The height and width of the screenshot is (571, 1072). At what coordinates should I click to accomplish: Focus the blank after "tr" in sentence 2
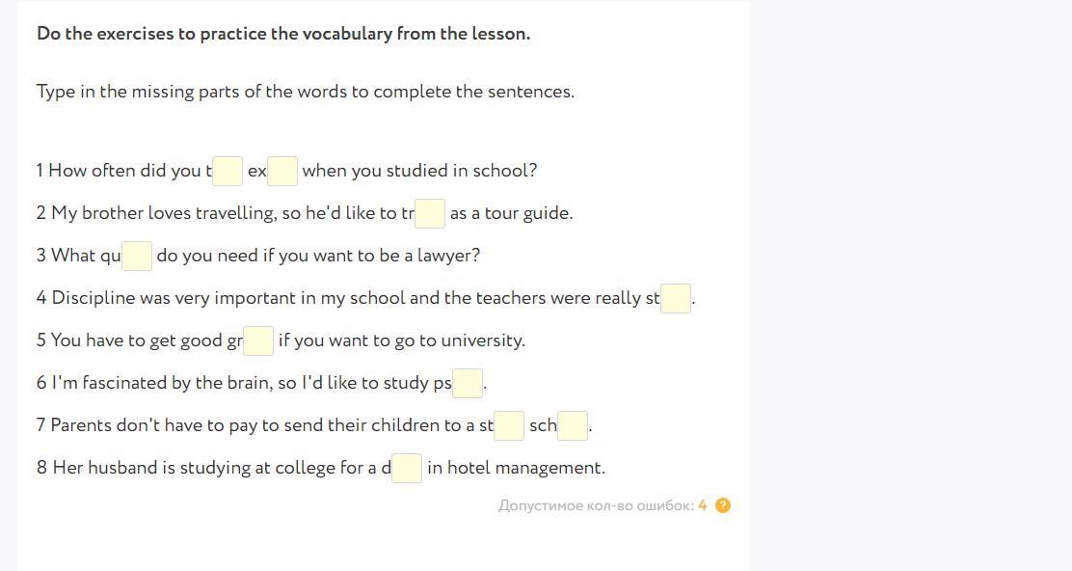click(430, 214)
